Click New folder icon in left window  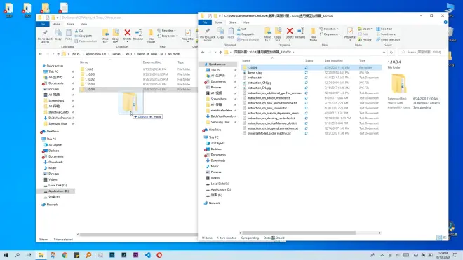[151, 36]
